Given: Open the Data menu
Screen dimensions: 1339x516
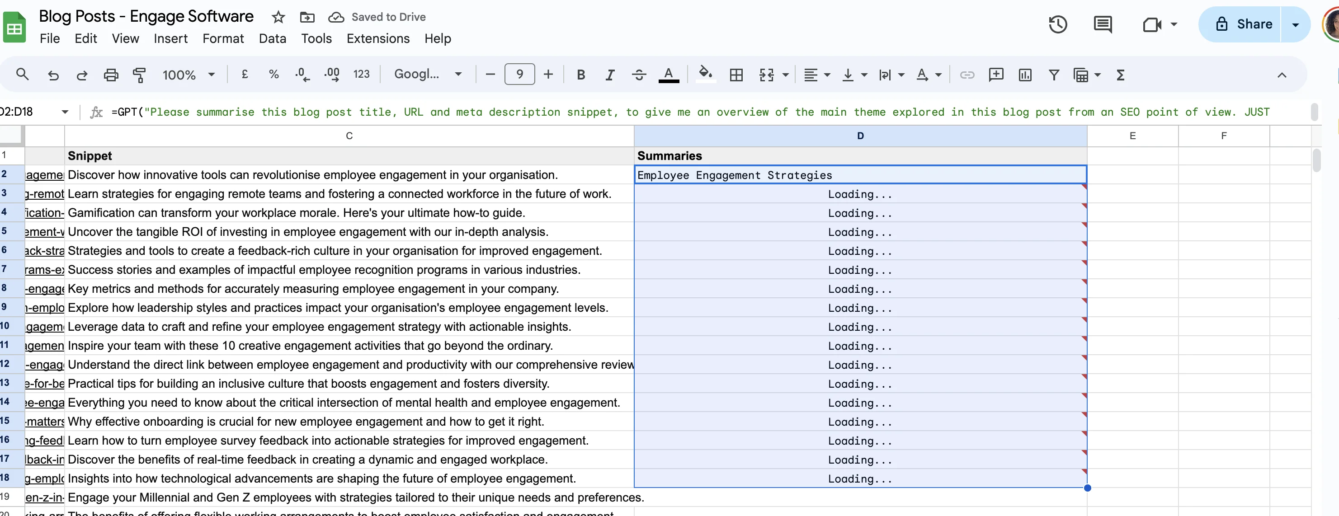Looking at the screenshot, I should [x=273, y=38].
